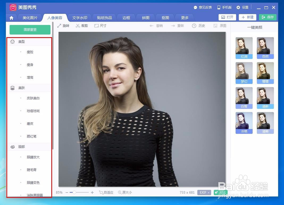Click the 733 x 681 dimensions text
The height and width of the screenshot is (205, 284).
click(x=187, y=193)
